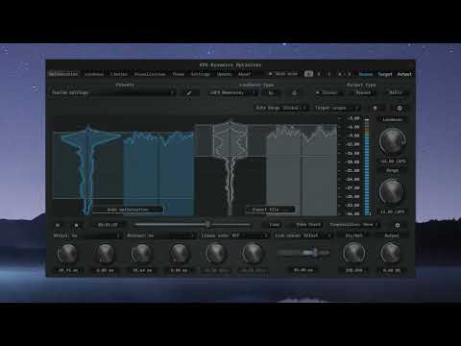
Task: Click the Dry/Wet knob
Action: [353, 253]
